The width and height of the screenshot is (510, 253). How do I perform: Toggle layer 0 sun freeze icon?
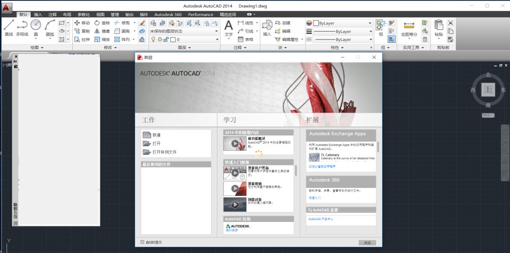pyautogui.click(x=160, y=39)
